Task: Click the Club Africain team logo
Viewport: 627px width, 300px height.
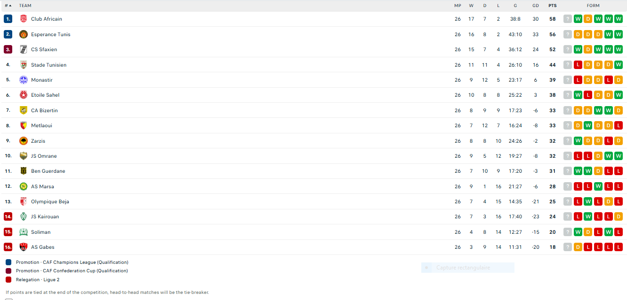Action: tap(24, 19)
